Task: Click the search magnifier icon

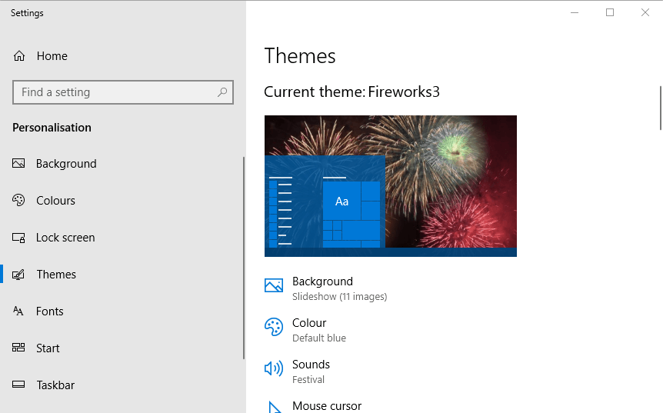Action: 222,92
